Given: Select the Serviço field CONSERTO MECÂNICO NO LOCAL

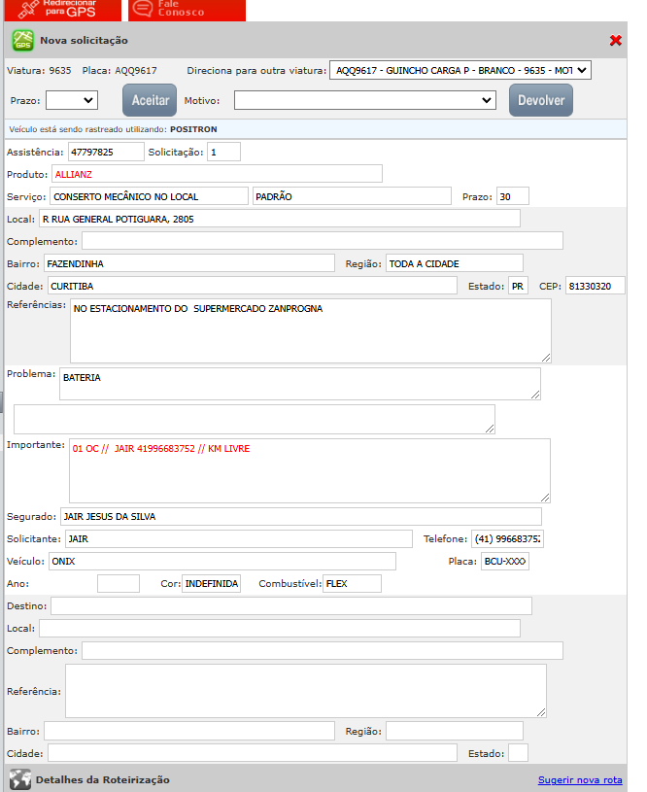Looking at the screenshot, I should pos(149,196).
